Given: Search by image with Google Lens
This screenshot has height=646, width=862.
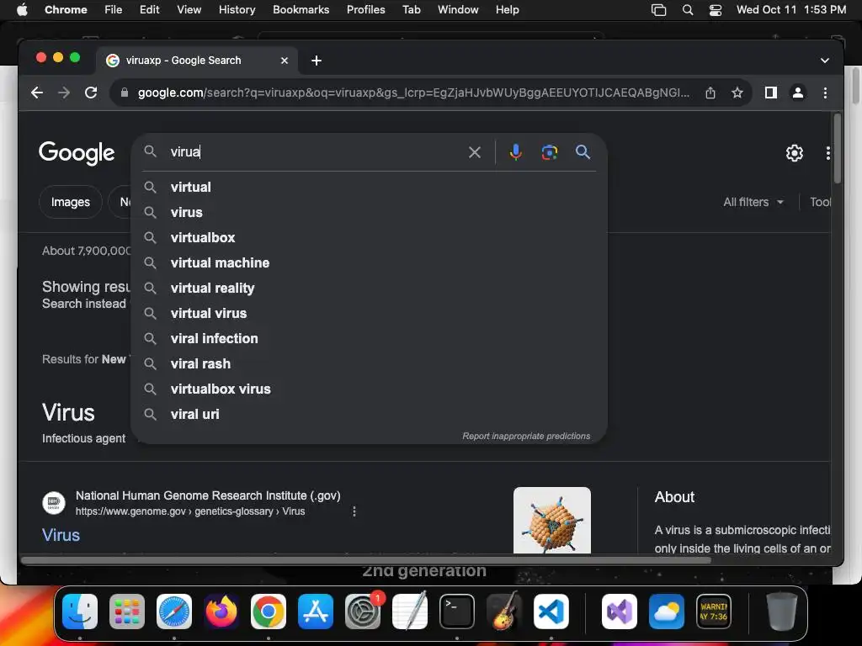Looking at the screenshot, I should pyautogui.click(x=549, y=152).
